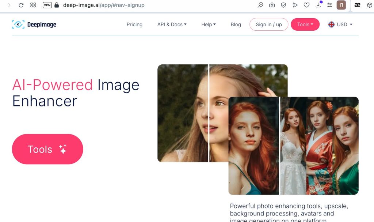Click the camera snapshot icon

click(272, 5)
